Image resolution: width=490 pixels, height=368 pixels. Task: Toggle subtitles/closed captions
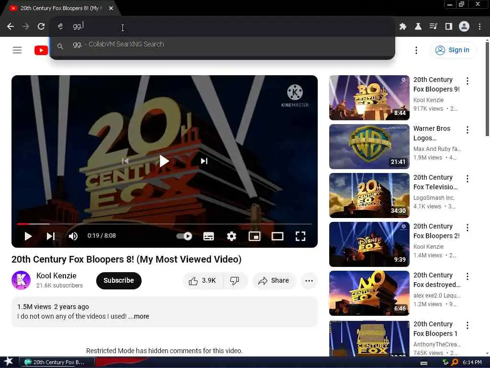pos(209,236)
